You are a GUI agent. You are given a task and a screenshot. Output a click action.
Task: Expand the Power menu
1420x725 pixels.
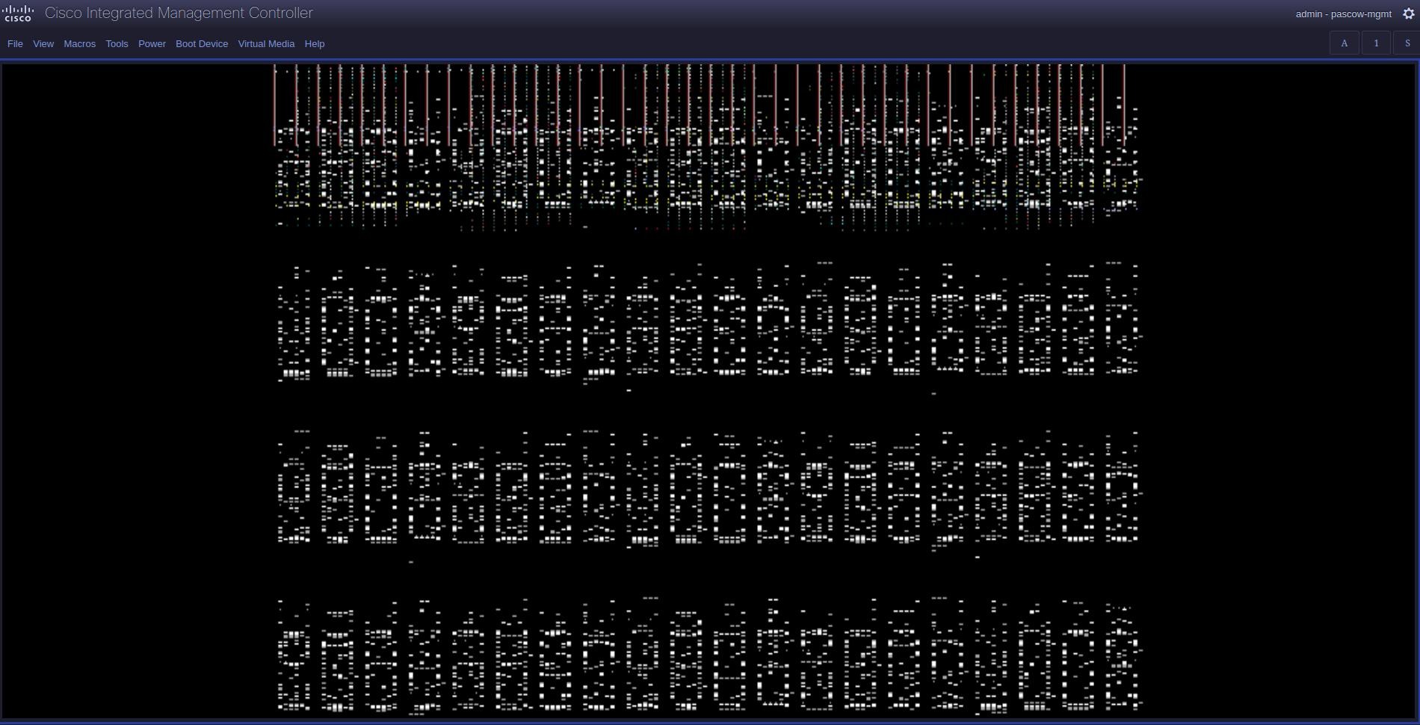pos(152,43)
